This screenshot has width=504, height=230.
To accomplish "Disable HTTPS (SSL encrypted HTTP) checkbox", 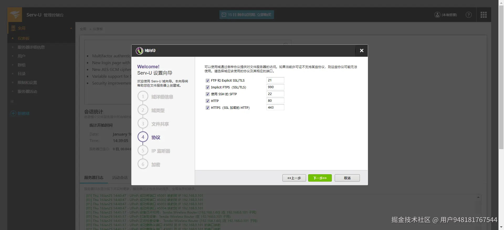I will [x=208, y=108].
